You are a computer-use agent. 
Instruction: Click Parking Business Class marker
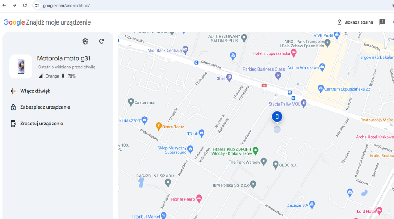tap(278, 76)
